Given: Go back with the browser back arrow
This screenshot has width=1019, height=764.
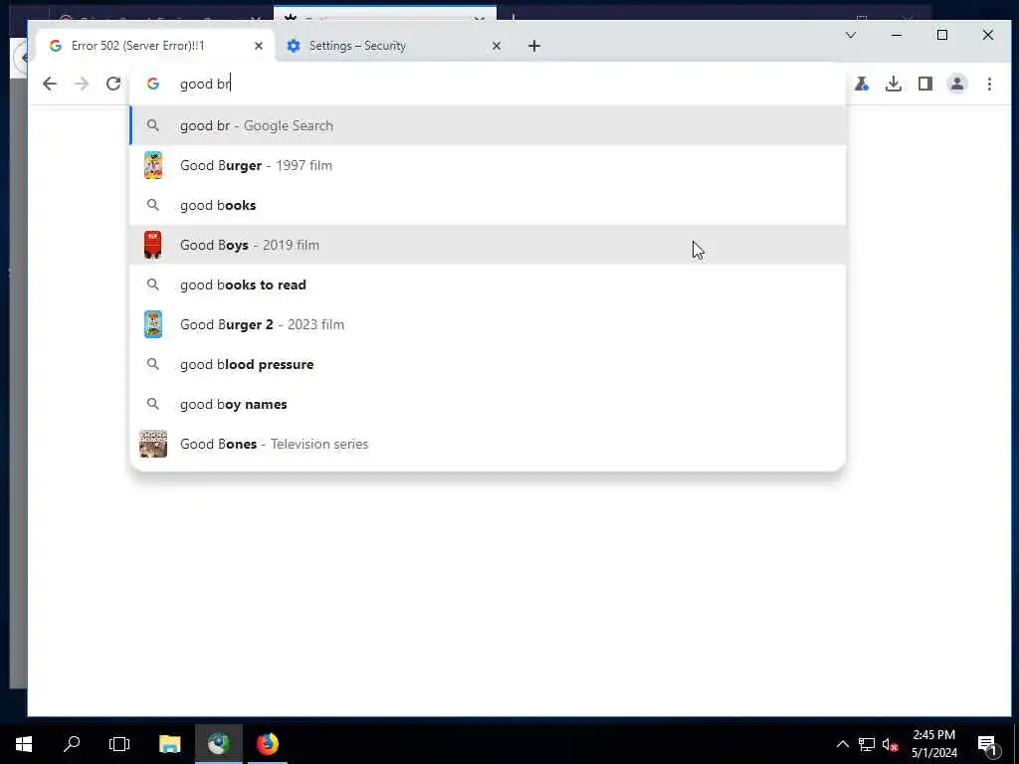Looking at the screenshot, I should pos(50,84).
